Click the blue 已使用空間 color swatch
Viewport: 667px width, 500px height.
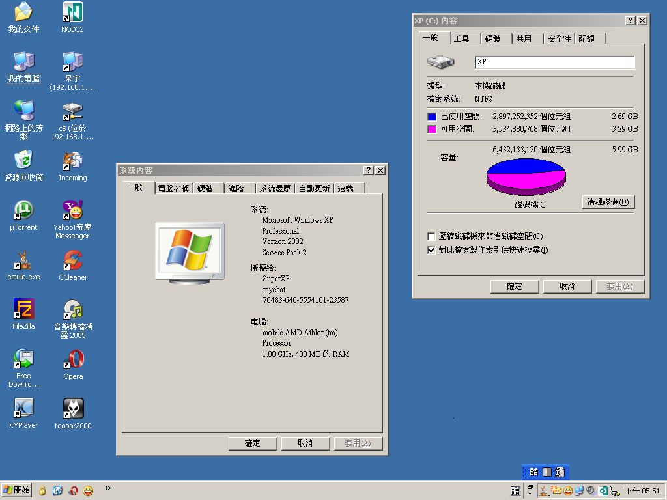(x=432, y=117)
